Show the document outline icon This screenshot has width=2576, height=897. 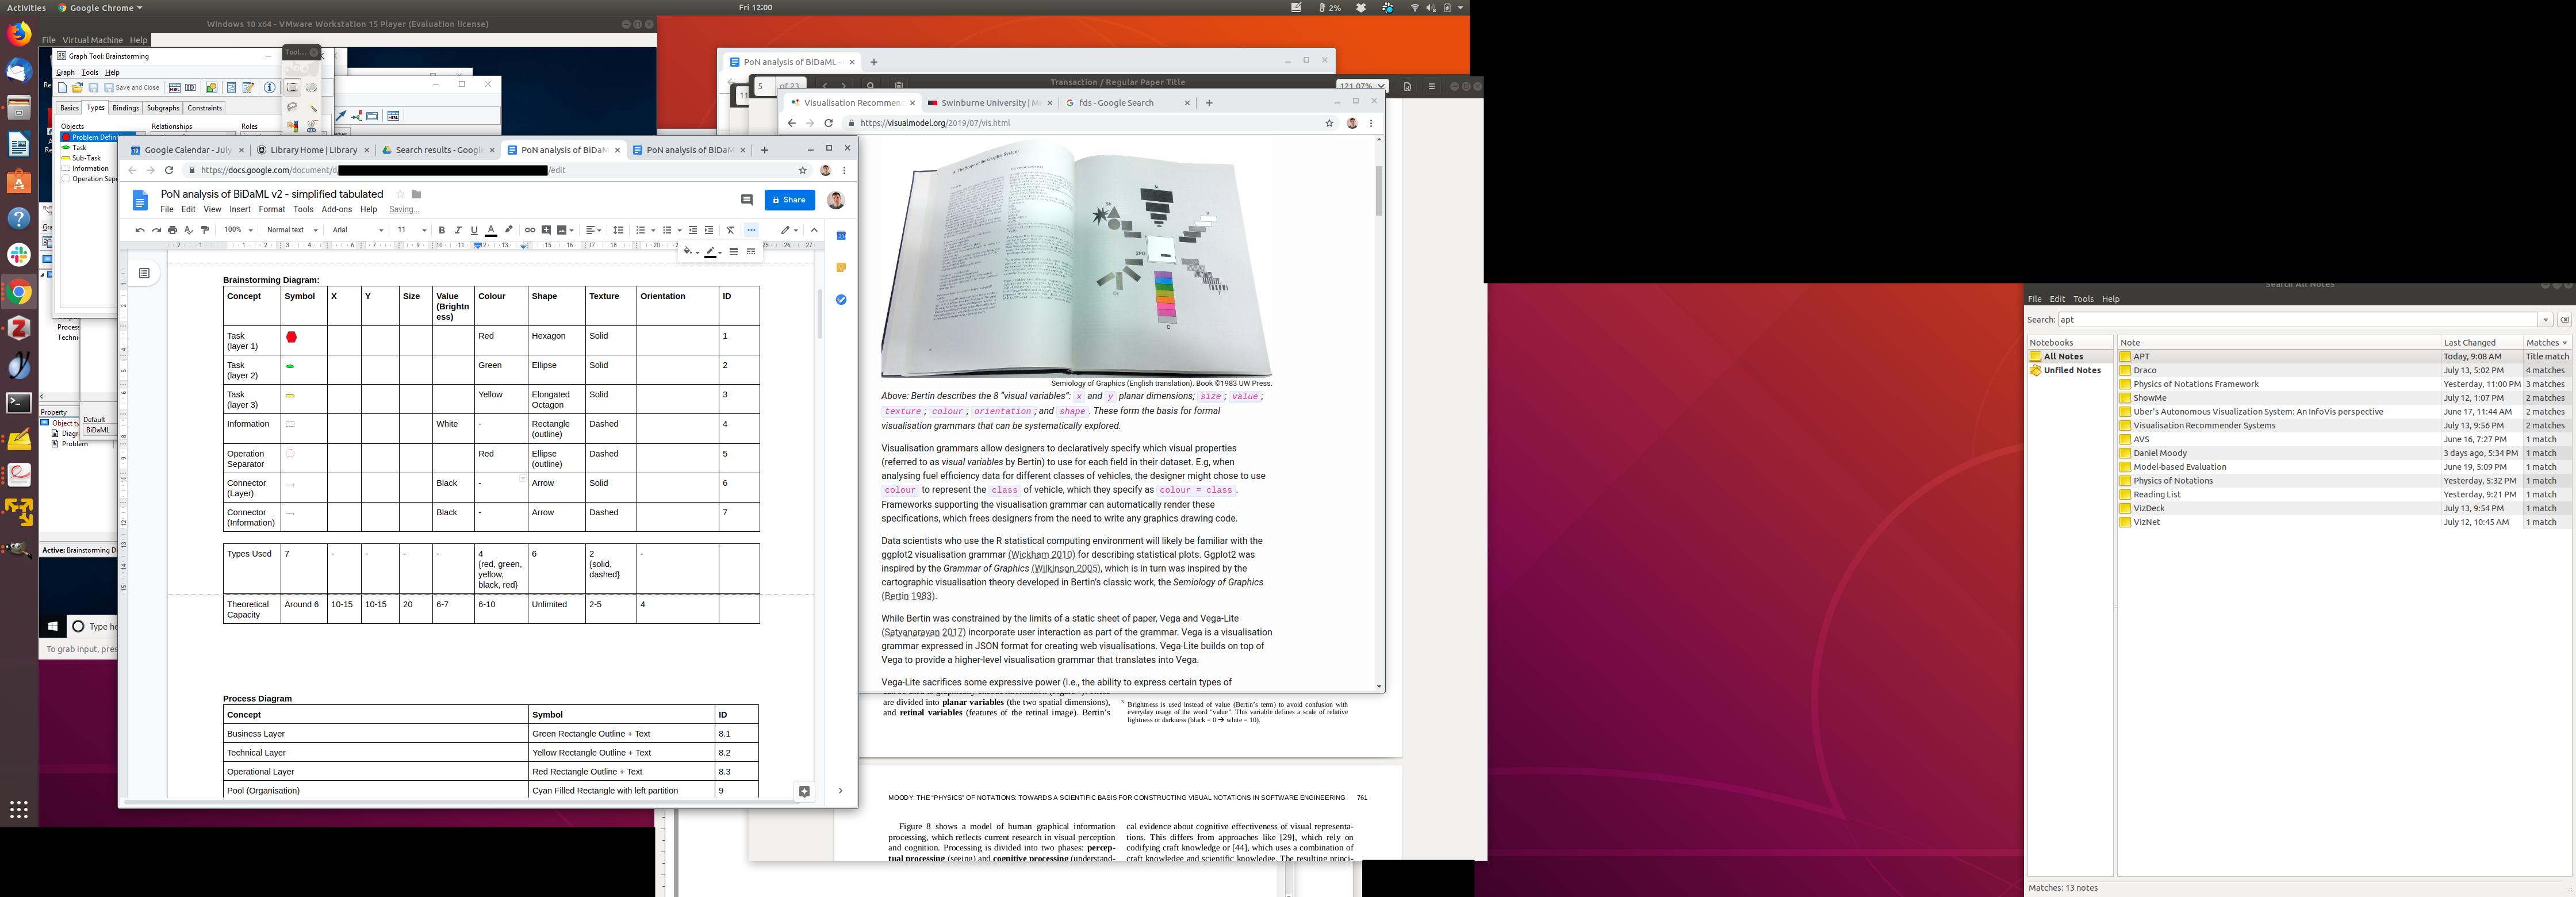click(x=144, y=273)
